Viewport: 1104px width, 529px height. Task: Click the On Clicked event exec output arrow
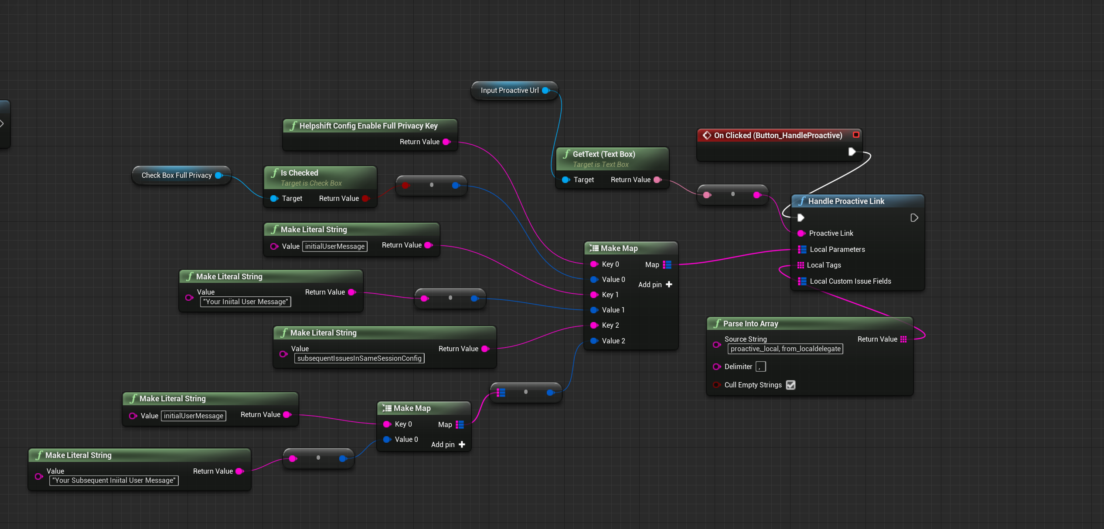(852, 152)
